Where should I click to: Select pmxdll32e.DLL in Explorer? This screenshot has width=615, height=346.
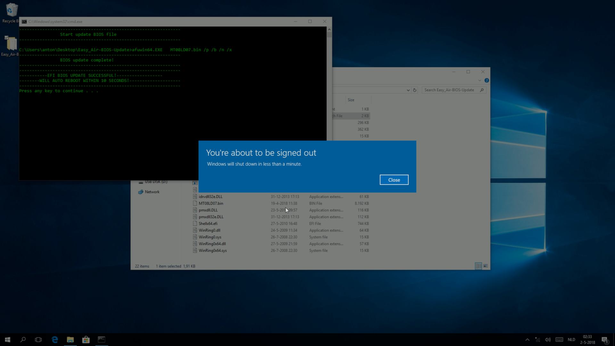[211, 217]
